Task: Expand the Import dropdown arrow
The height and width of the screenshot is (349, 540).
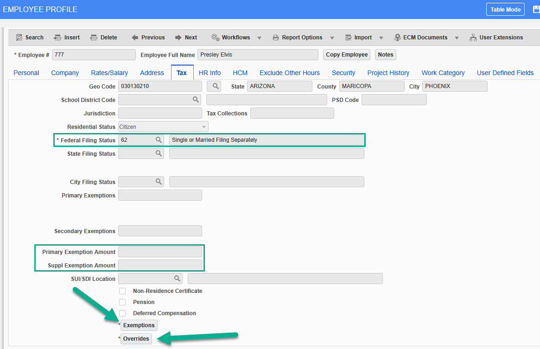Action: [381, 38]
